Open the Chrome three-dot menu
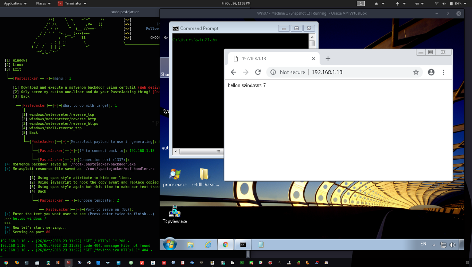 (444, 72)
